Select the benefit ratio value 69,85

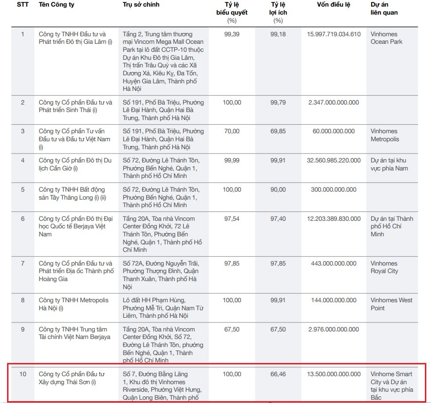pyautogui.click(x=278, y=131)
